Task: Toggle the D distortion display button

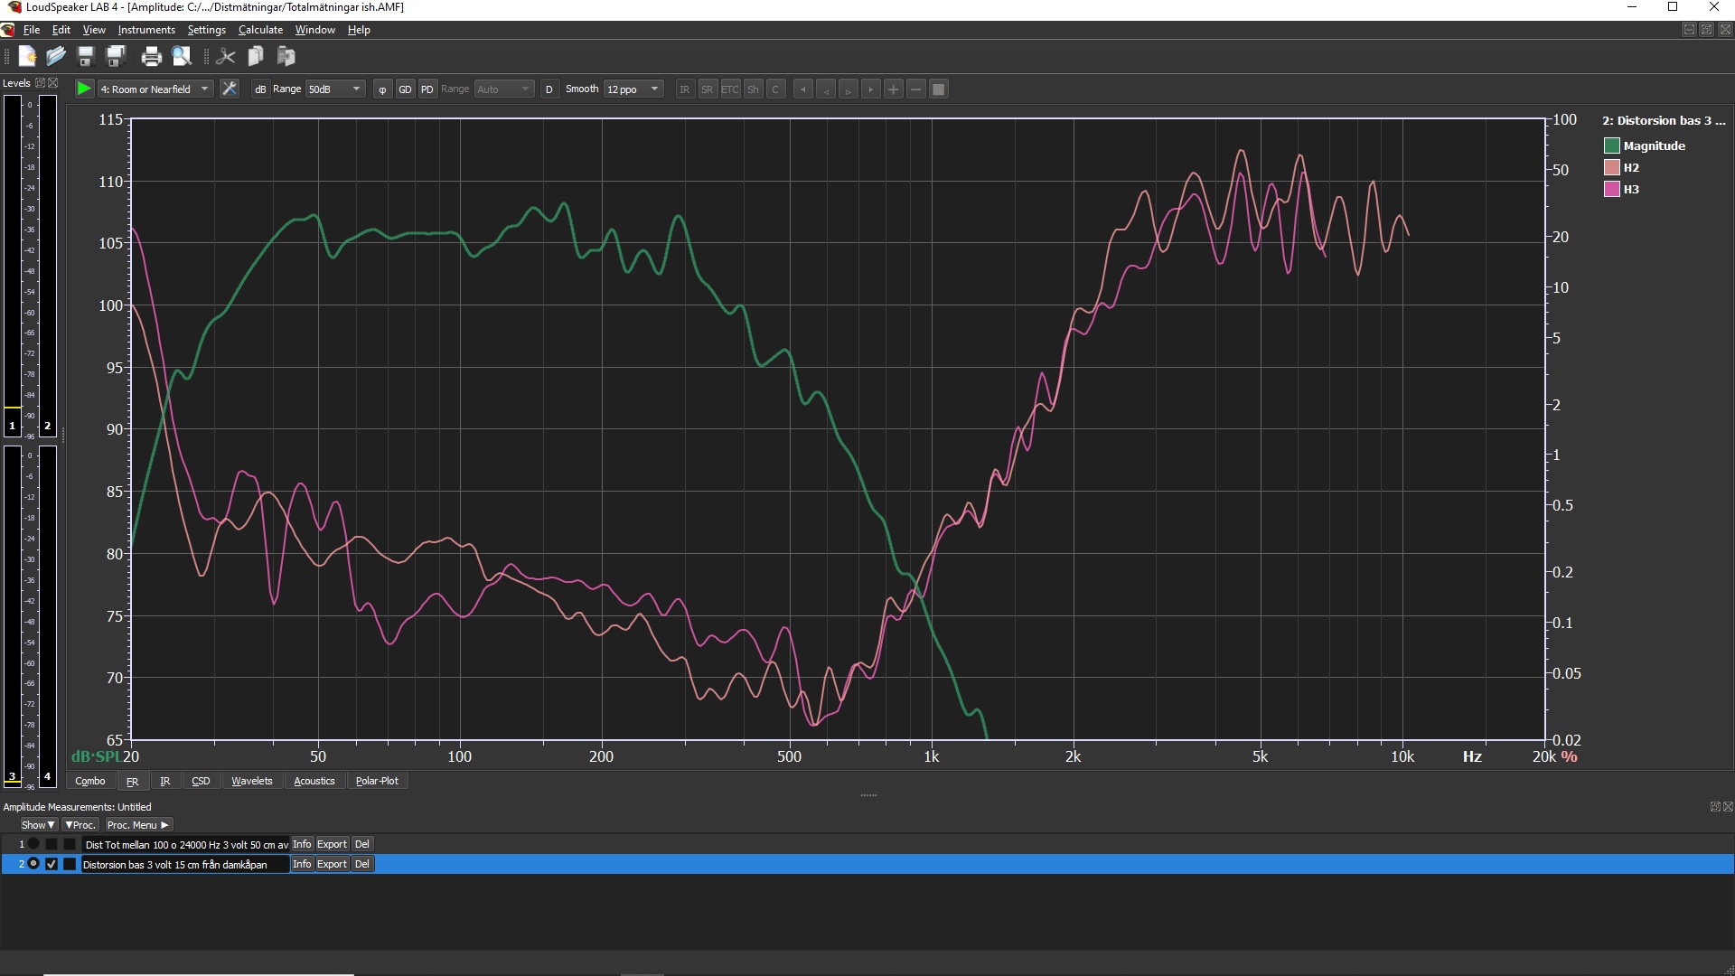Action: point(549,89)
